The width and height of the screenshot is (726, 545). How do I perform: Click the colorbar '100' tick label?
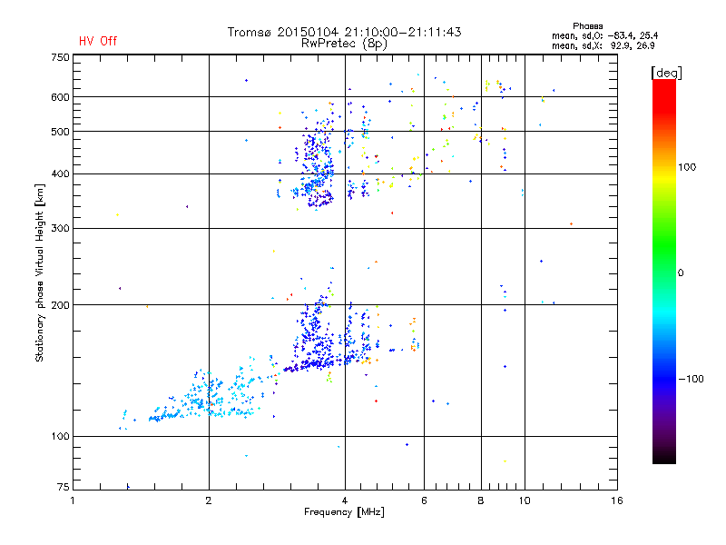click(x=687, y=167)
